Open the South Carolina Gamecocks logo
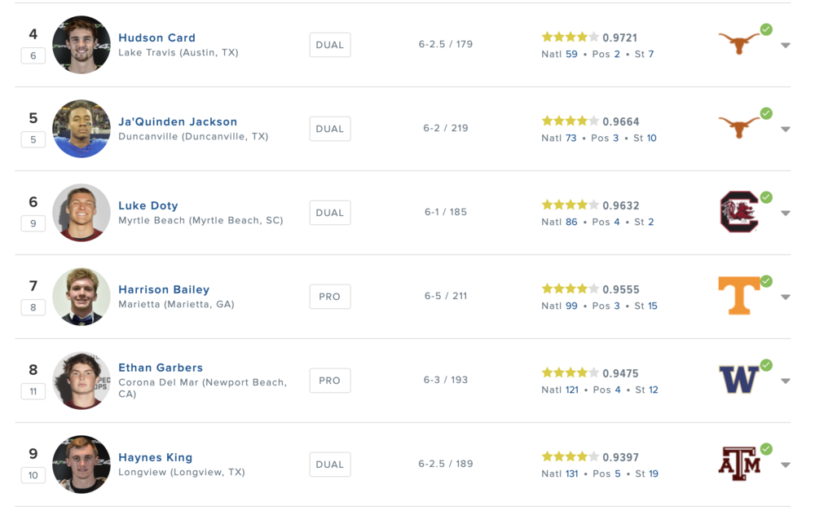The width and height of the screenshot is (815, 511). point(738,212)
